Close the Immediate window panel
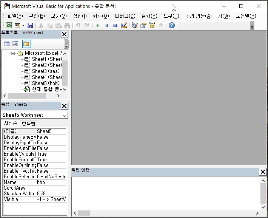The width and height of the screenshot is (268, 218). 263,172
